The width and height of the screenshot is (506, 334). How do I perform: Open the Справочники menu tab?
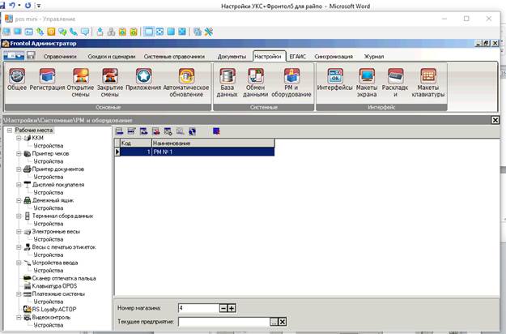click(x=60, y=57)
